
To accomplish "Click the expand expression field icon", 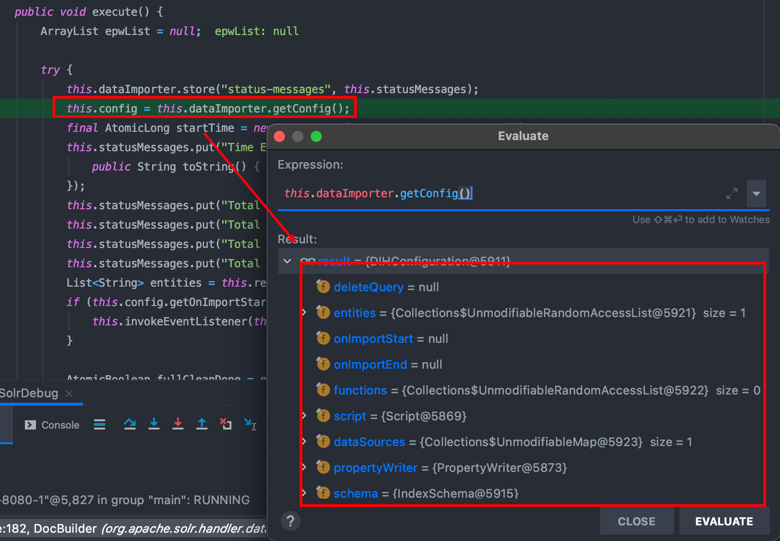I will point(732,194).
